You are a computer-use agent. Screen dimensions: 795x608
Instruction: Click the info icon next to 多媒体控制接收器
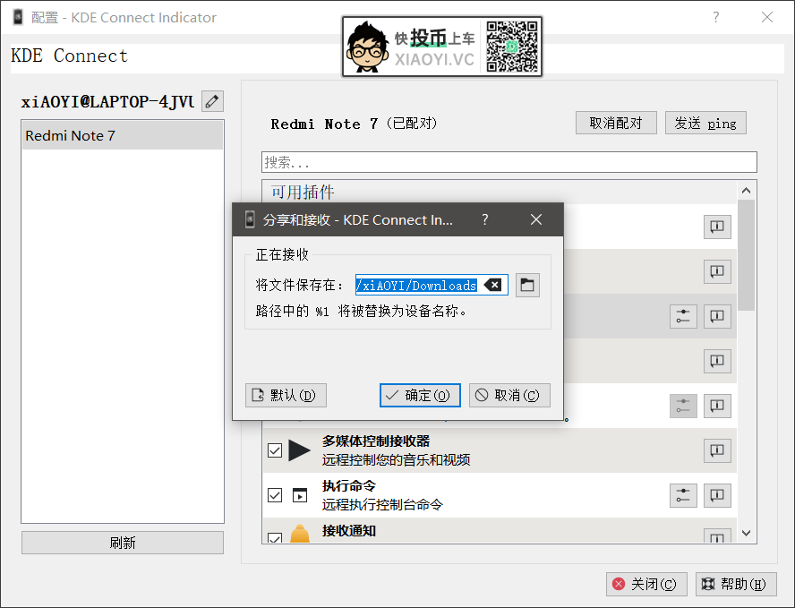[x=716, y=450]
